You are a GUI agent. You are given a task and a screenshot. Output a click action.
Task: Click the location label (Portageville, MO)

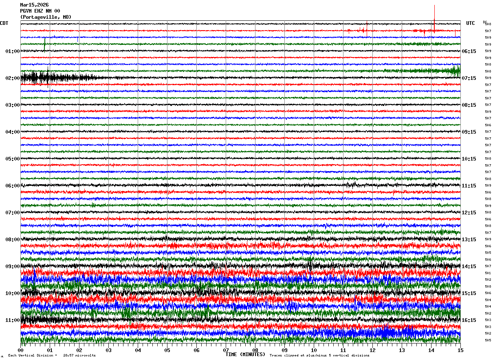[46, 17]
